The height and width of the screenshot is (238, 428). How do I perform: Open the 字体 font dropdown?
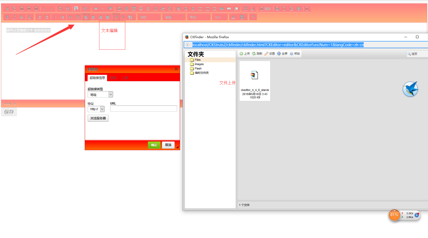[x=199, y=17]
